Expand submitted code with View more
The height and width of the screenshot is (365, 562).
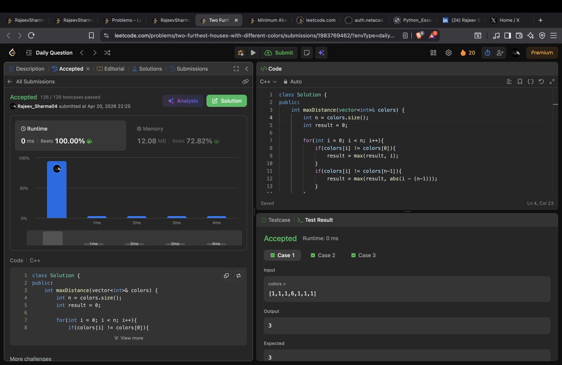(x=128, y=337)
